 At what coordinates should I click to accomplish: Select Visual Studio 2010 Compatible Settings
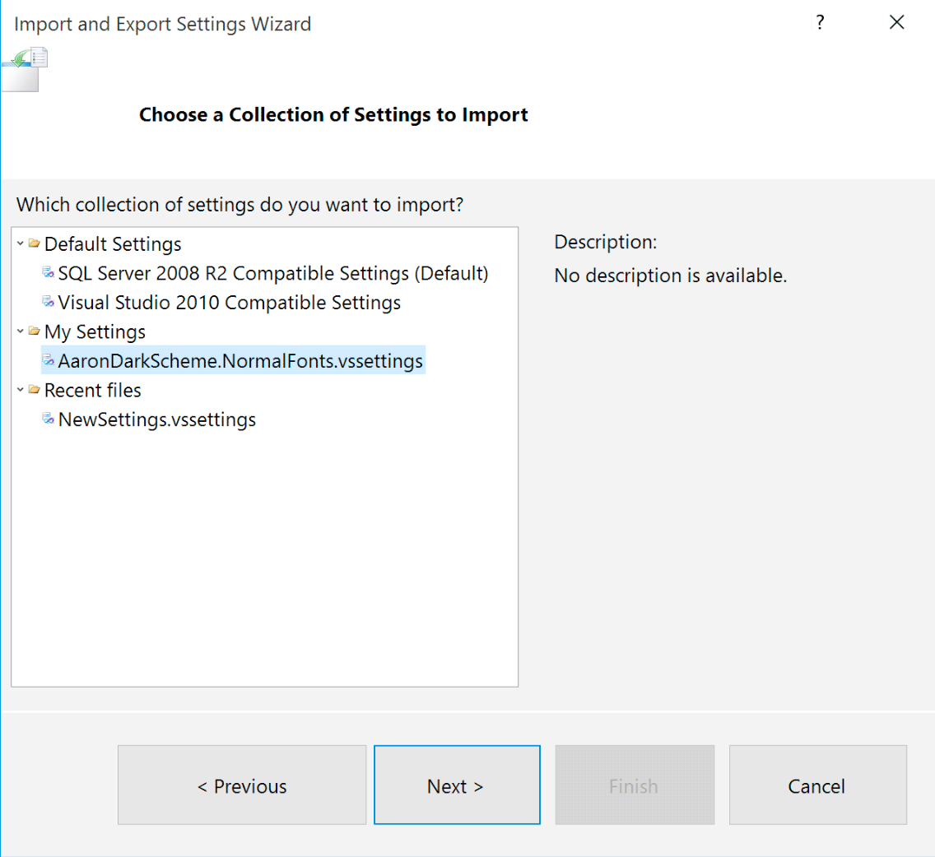coord(230,303)
